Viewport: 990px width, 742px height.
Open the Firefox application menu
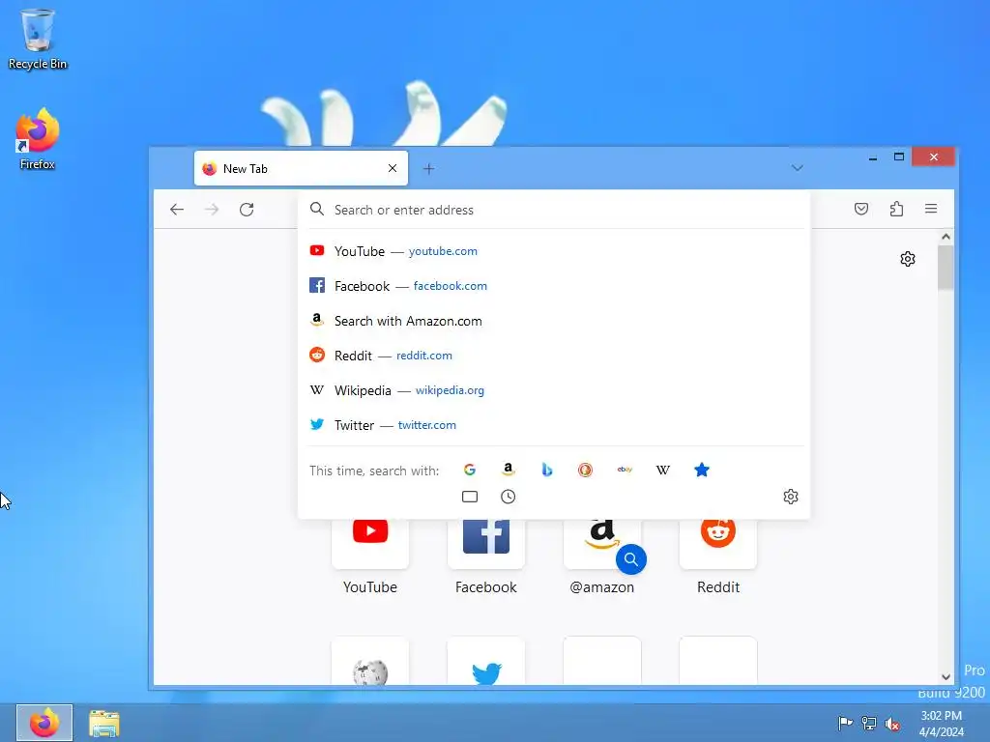pyautogui.click(x=931, y=209)
